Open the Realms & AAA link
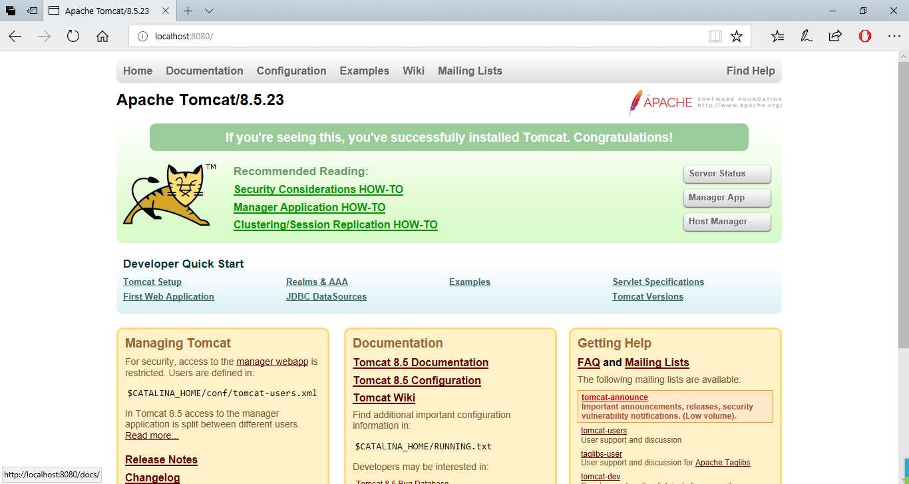The height and width of the screenshot is (484, 909). (317, 282)
